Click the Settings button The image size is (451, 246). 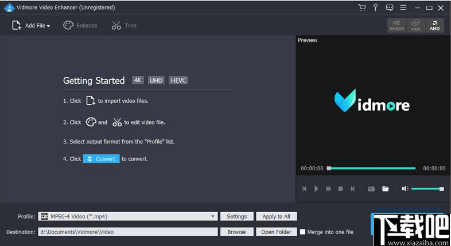pyautogui.click(x=237, y=216)
